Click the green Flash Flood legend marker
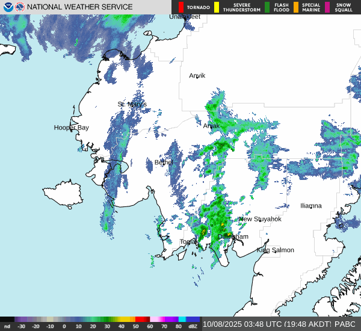This screenshot has width=361, height=331. tap(267, 7)
